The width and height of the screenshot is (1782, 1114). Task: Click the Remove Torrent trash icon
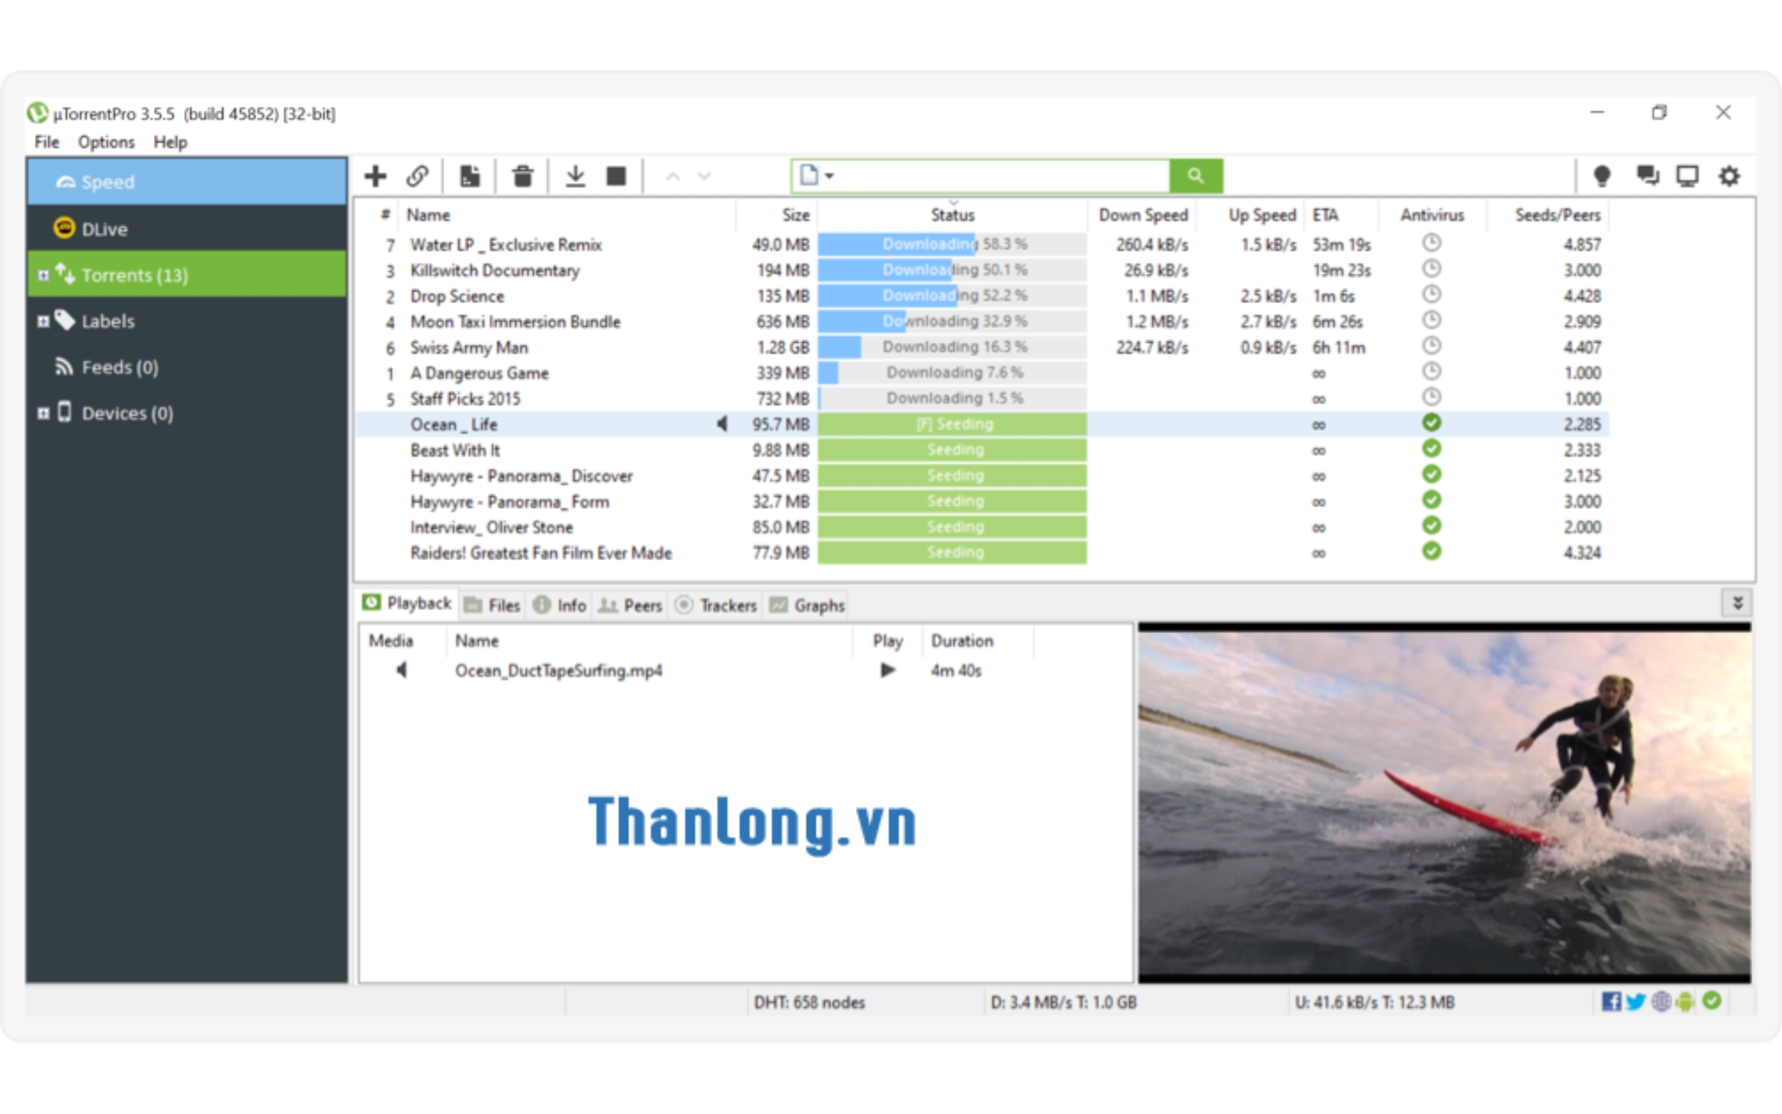(522, 176)
